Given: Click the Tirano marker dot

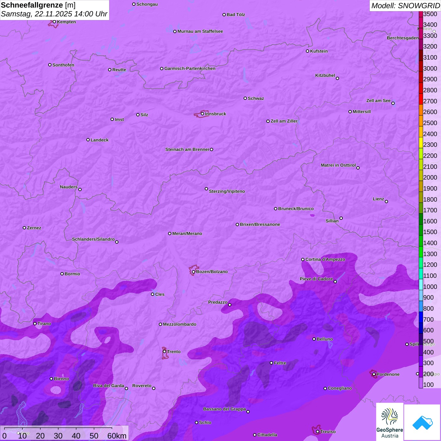Looking at the screenshot, I should coord(35,324).
